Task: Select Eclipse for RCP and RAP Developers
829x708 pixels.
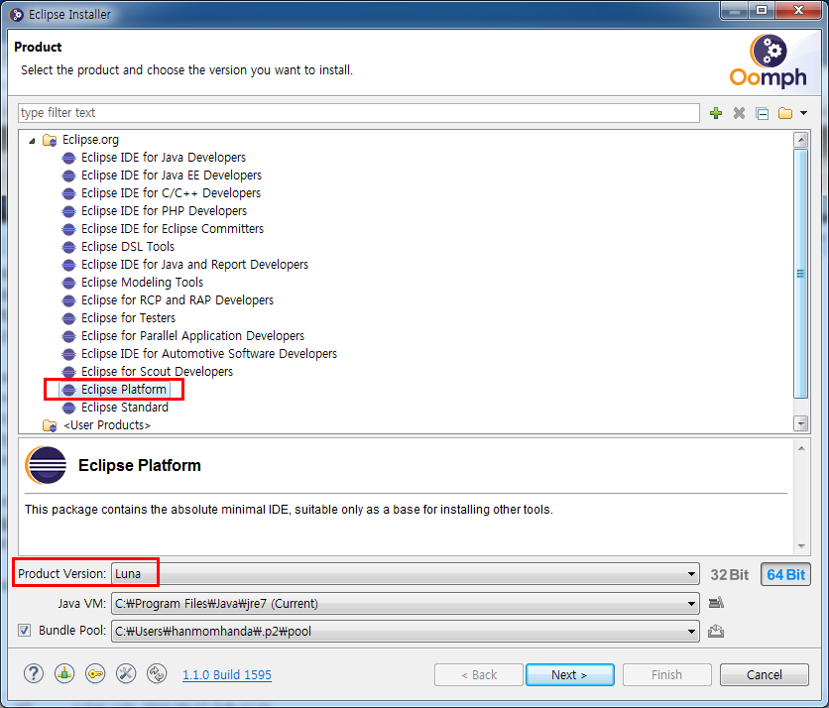Action: point(178,300)
